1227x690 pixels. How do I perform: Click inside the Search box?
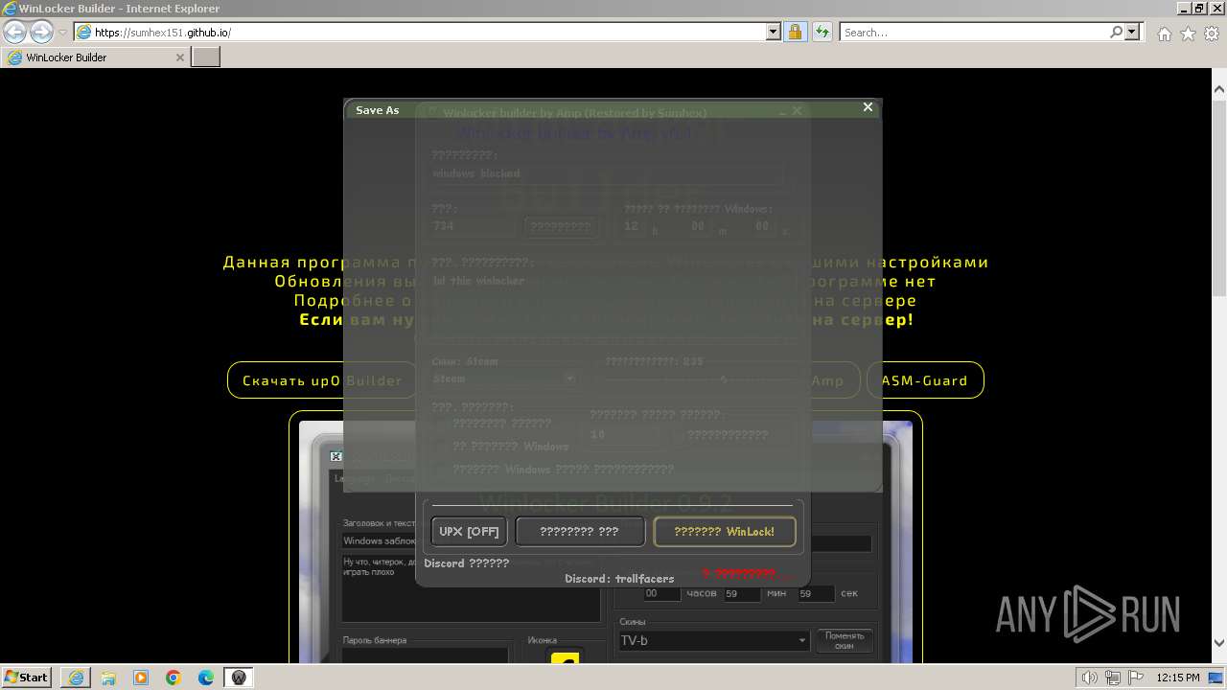point(973,32)
